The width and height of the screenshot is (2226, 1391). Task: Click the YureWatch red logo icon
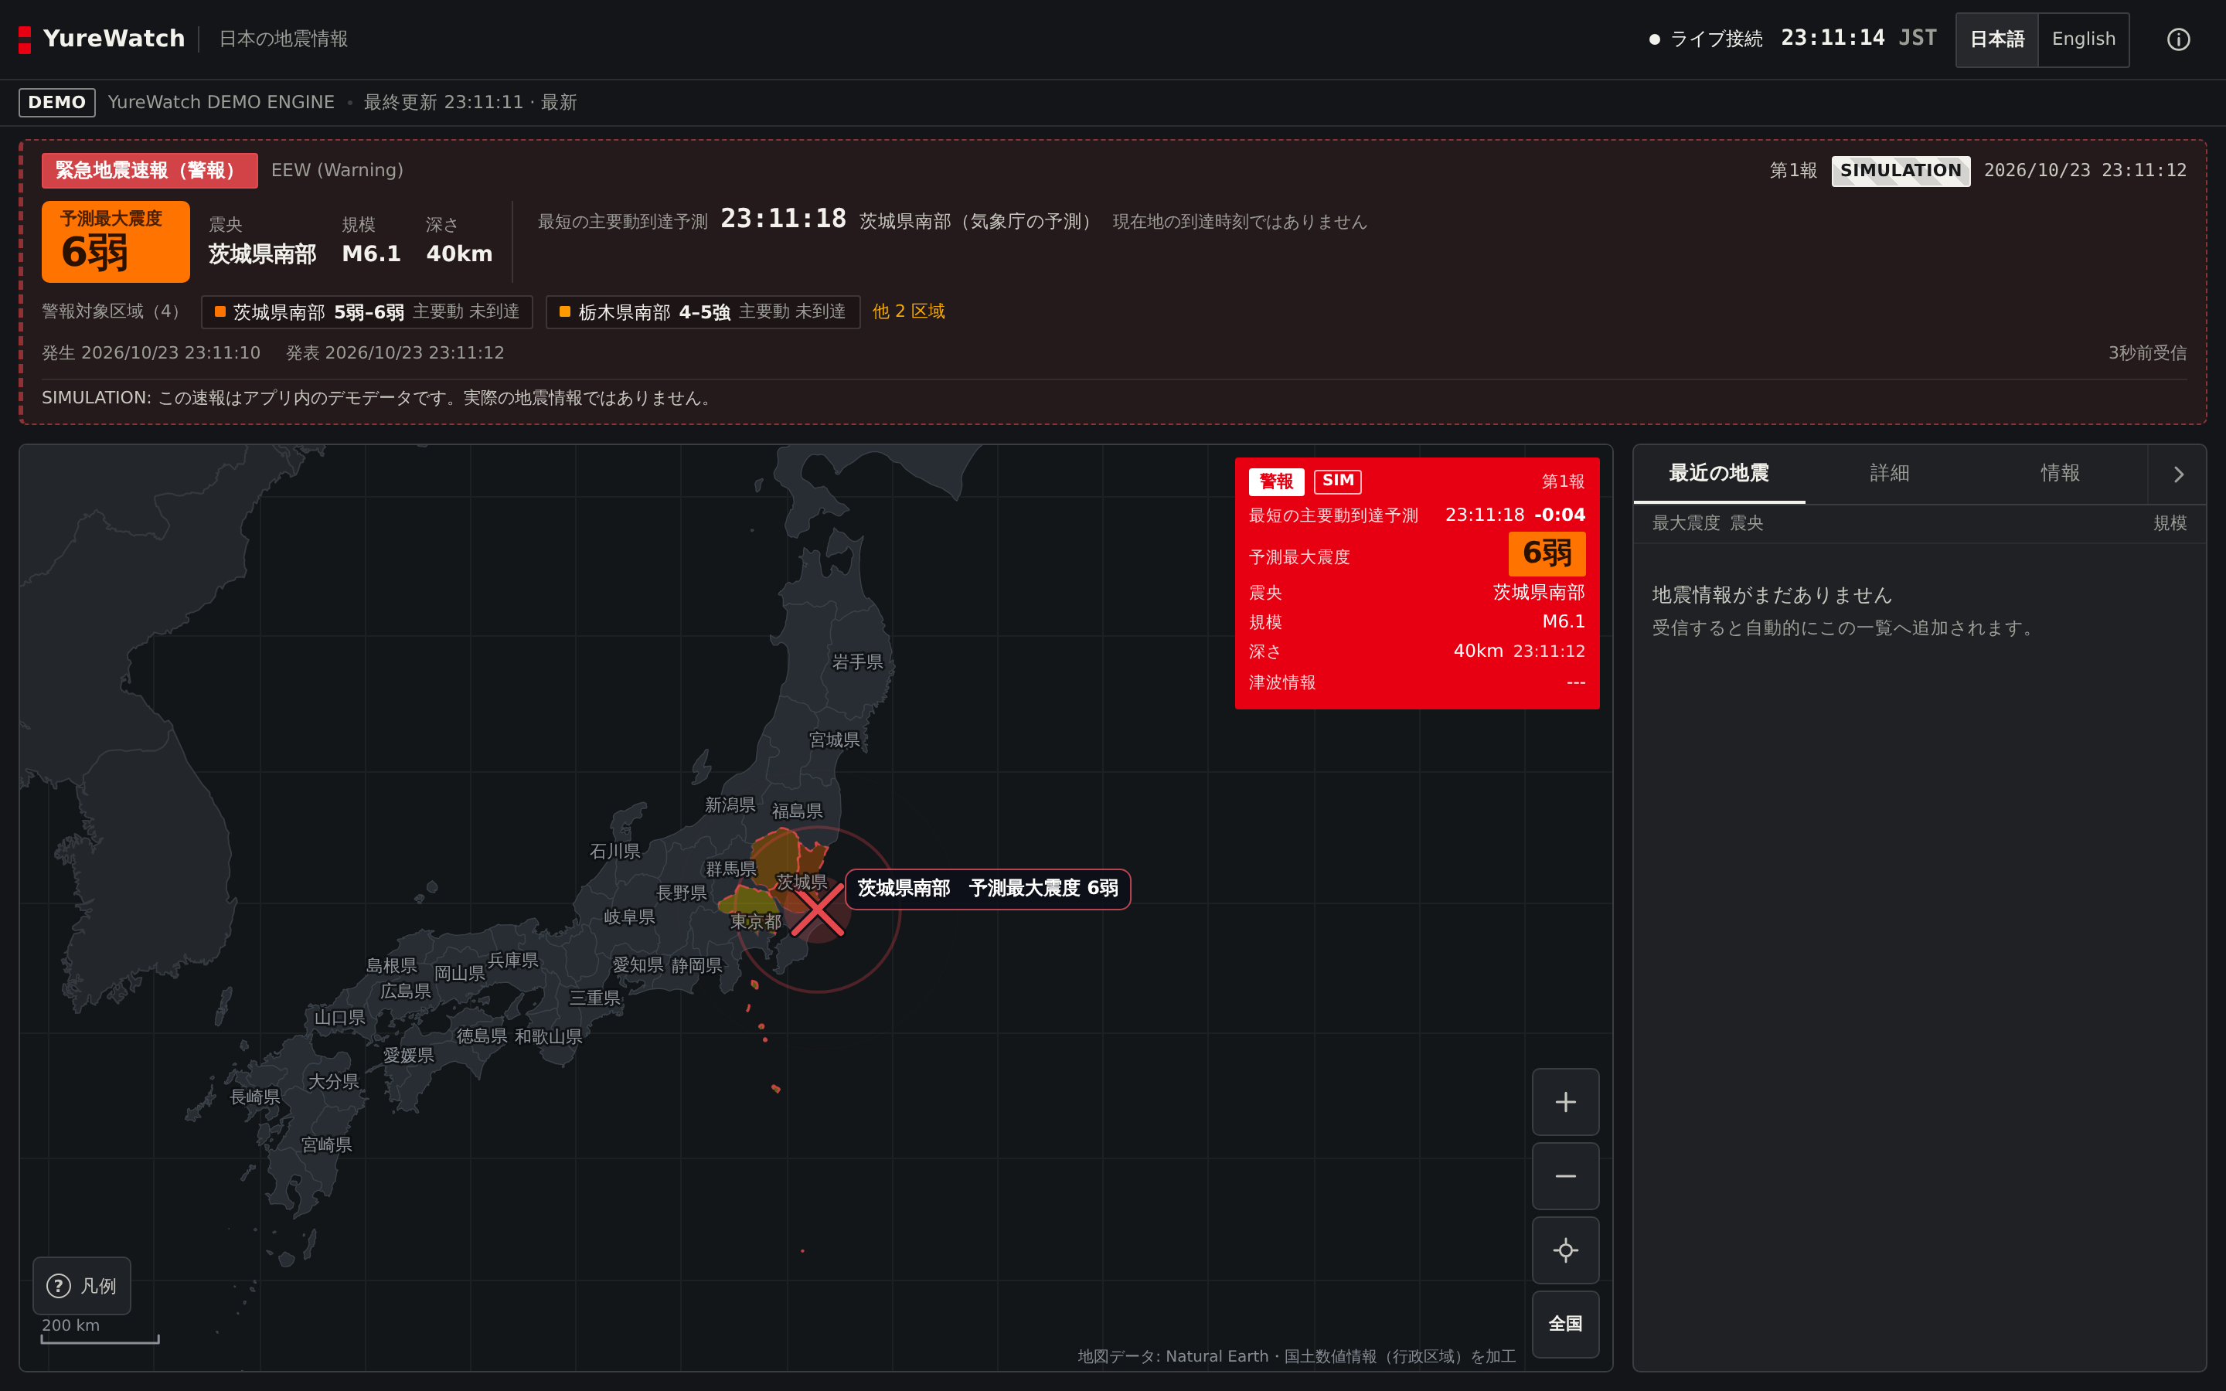click(25, 39)
